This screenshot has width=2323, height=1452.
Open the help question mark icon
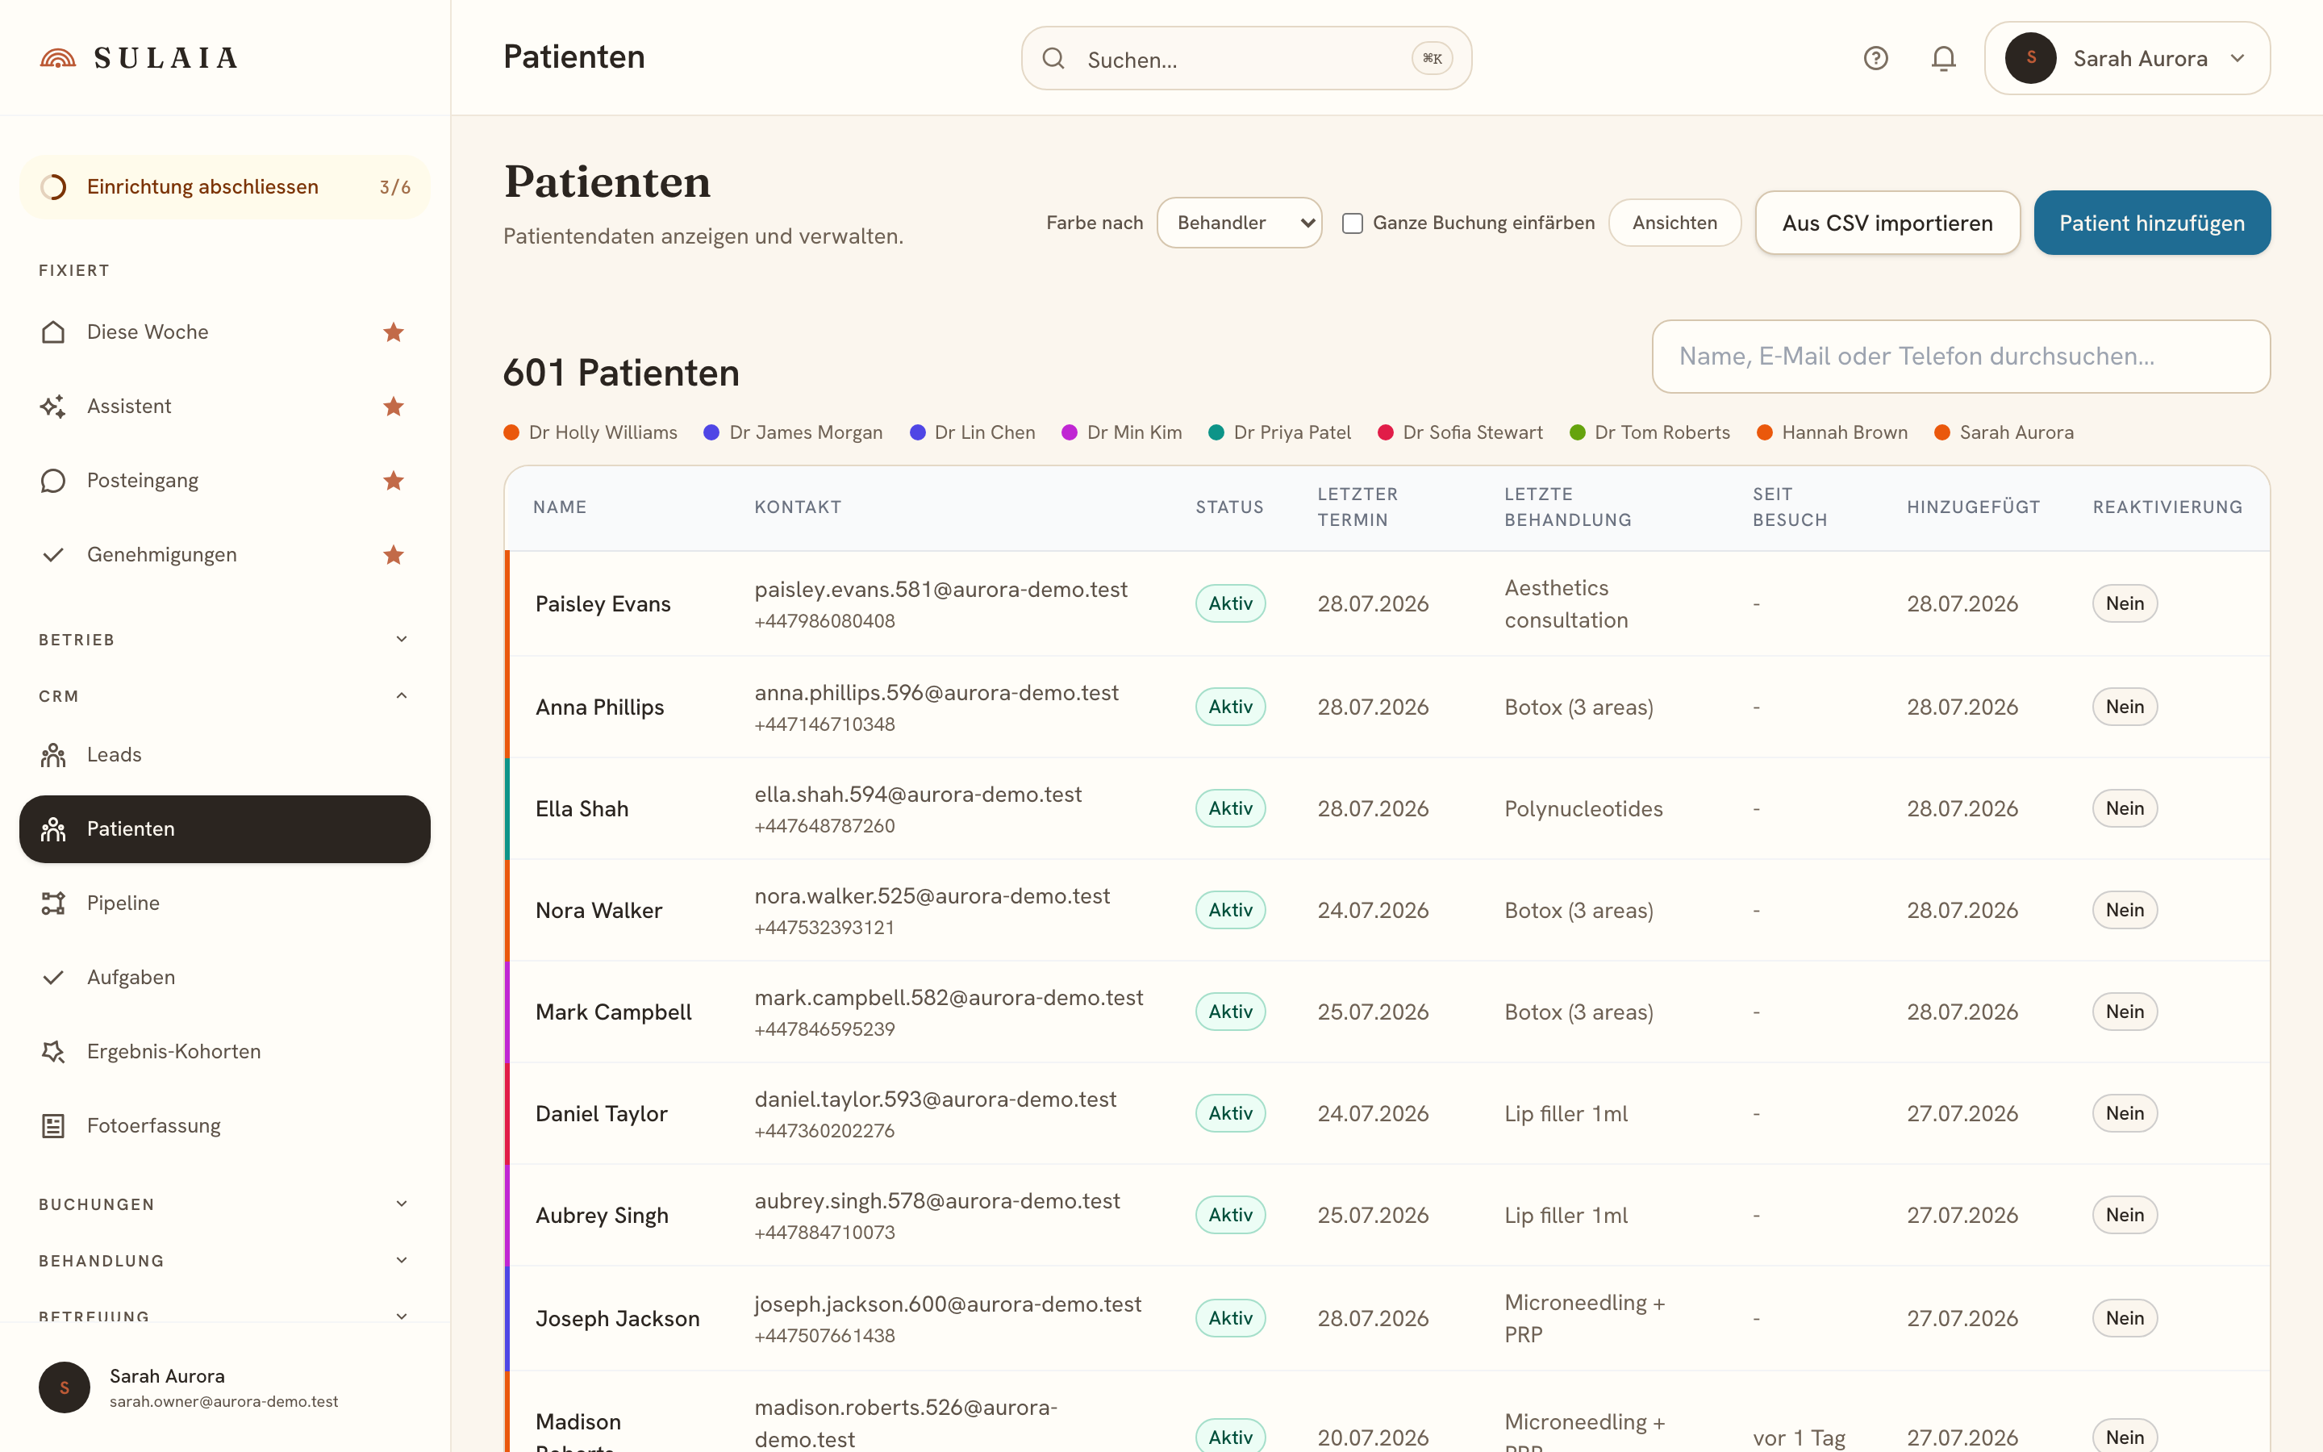[1875, 59]
